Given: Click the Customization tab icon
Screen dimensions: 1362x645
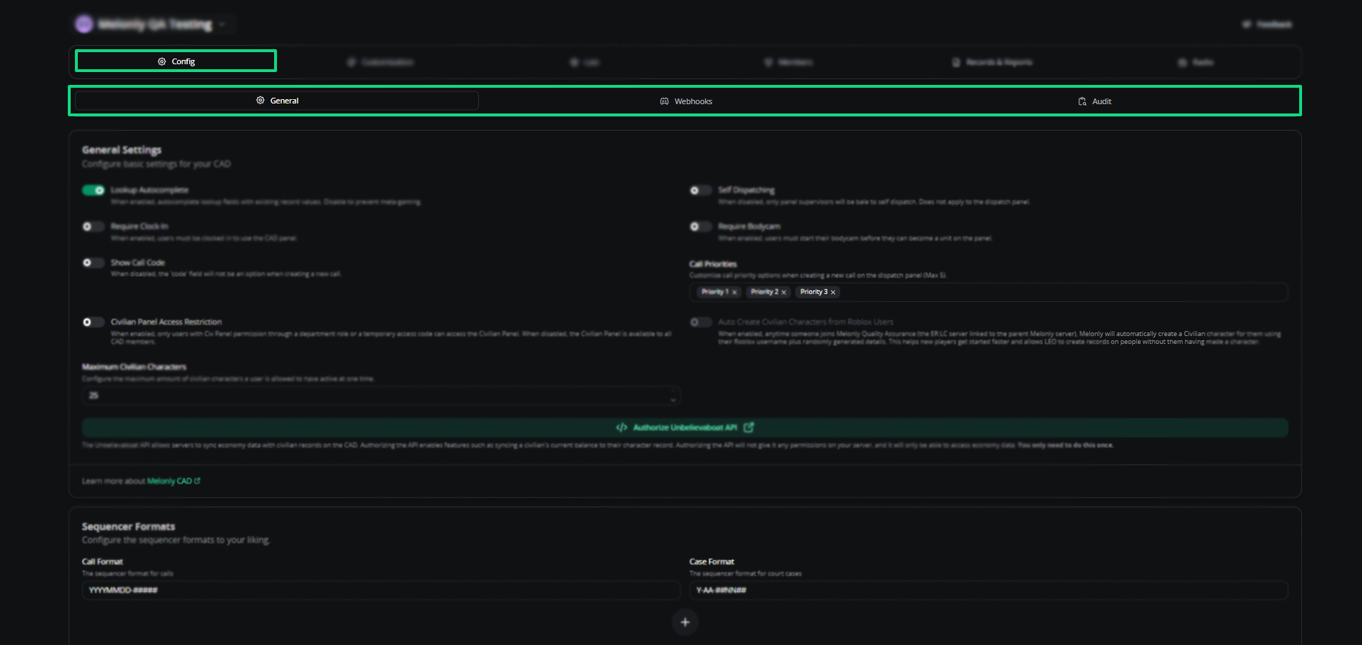Looking at the screenshot, I should pyautogui.click(x=351, y=62).
